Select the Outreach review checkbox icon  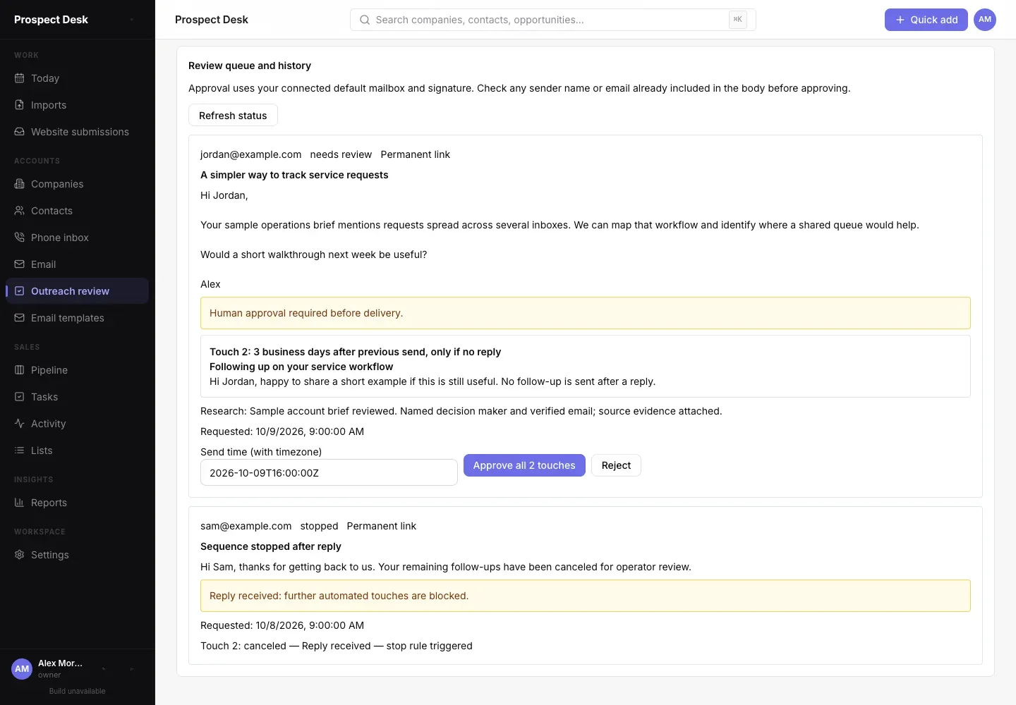click(20, 291)
